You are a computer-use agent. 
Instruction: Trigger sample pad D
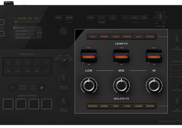click(47, 104)
